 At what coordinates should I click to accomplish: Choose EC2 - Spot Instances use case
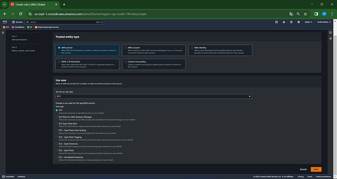[x=57, y=144]
